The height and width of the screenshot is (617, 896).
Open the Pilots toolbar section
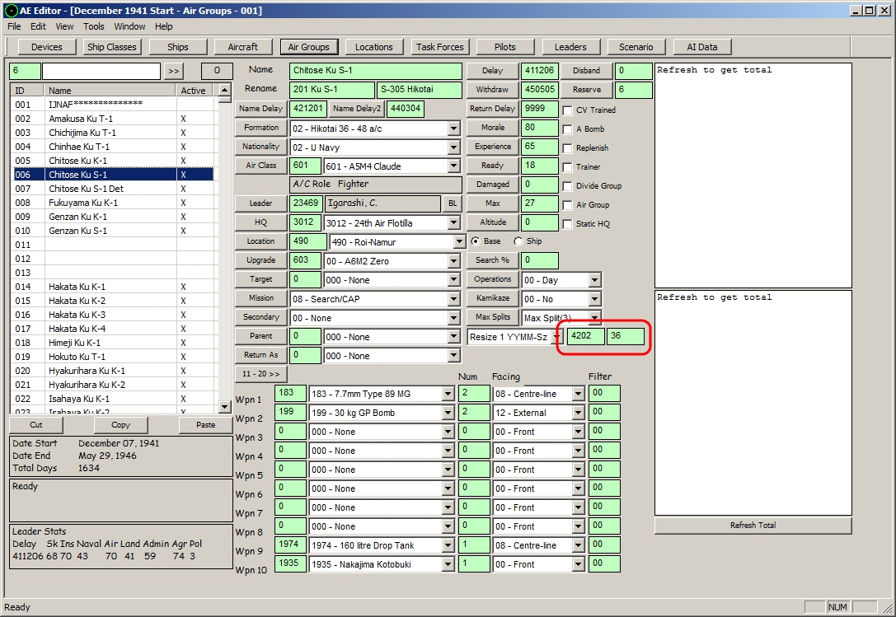click(504, 47)
